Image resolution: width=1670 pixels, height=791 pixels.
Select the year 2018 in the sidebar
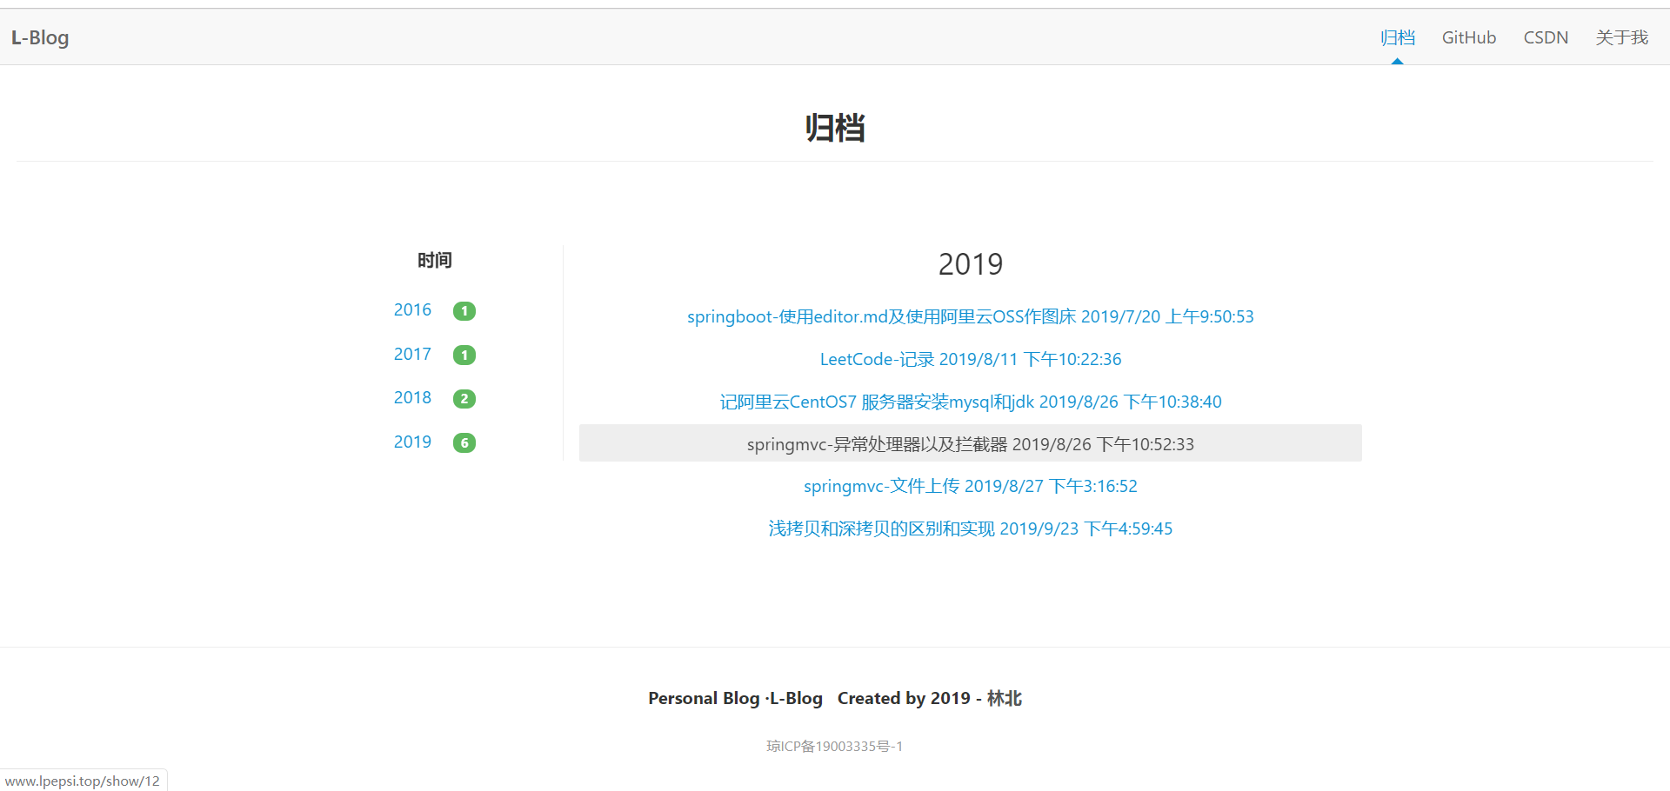412,397
